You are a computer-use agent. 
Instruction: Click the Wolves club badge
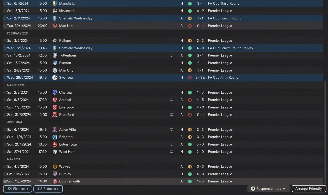tap(55, 167)
